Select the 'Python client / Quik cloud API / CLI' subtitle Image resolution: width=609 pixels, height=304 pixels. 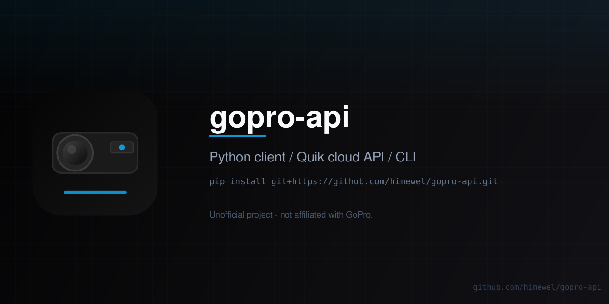313,157
